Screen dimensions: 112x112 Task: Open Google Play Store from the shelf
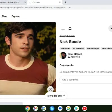click(x=76, y=108)
